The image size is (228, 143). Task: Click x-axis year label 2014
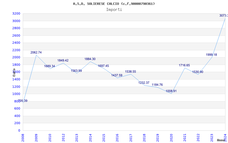[90, 138]
